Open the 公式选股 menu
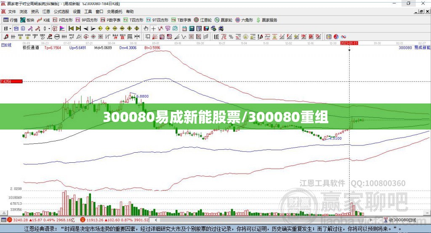431x233 pixels. [61, 11]
